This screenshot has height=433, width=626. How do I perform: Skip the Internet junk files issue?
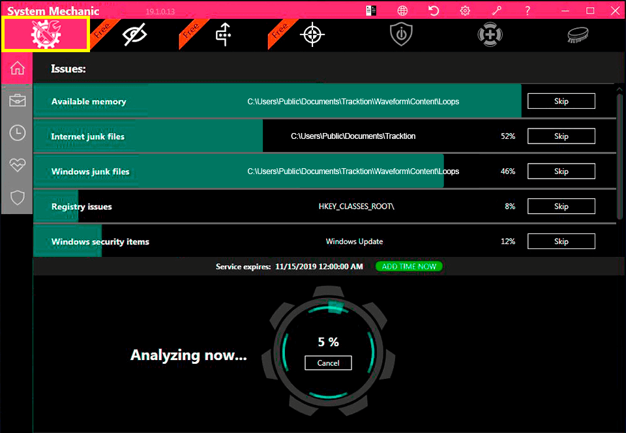coord(561,136)
